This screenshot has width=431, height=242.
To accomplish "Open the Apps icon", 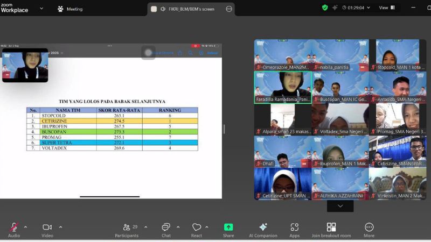I will [x=294, y=227].
